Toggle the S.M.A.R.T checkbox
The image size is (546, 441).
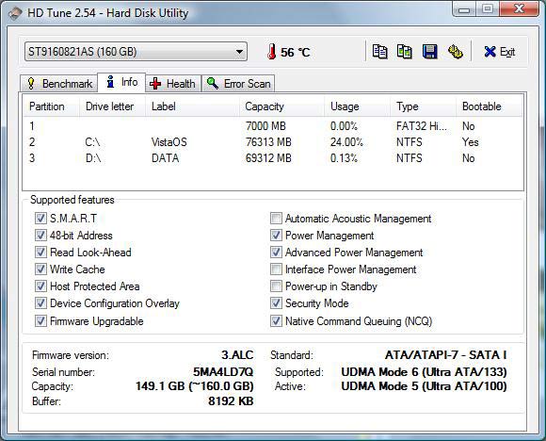pyautogui.click(x=40, y=219)
